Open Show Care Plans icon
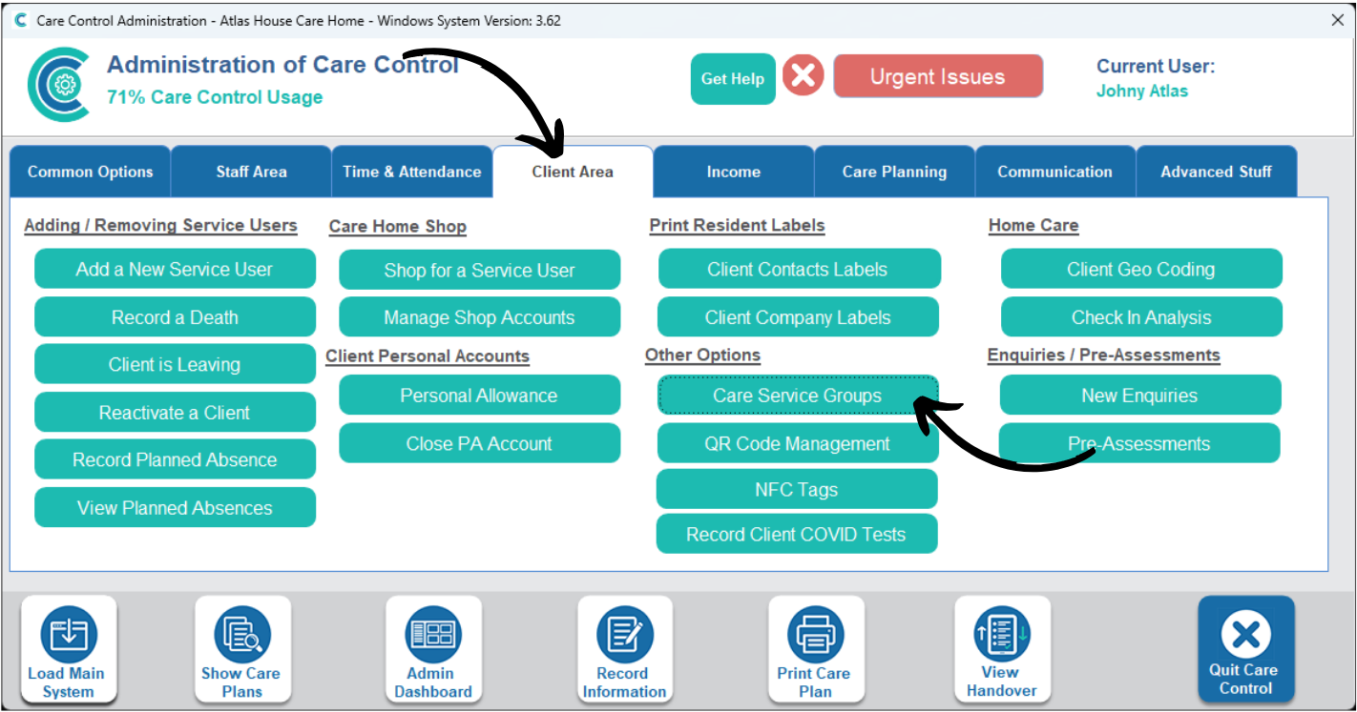This screenshot has width=1357, height=712. pyautogui.click(x=242, y=650)
